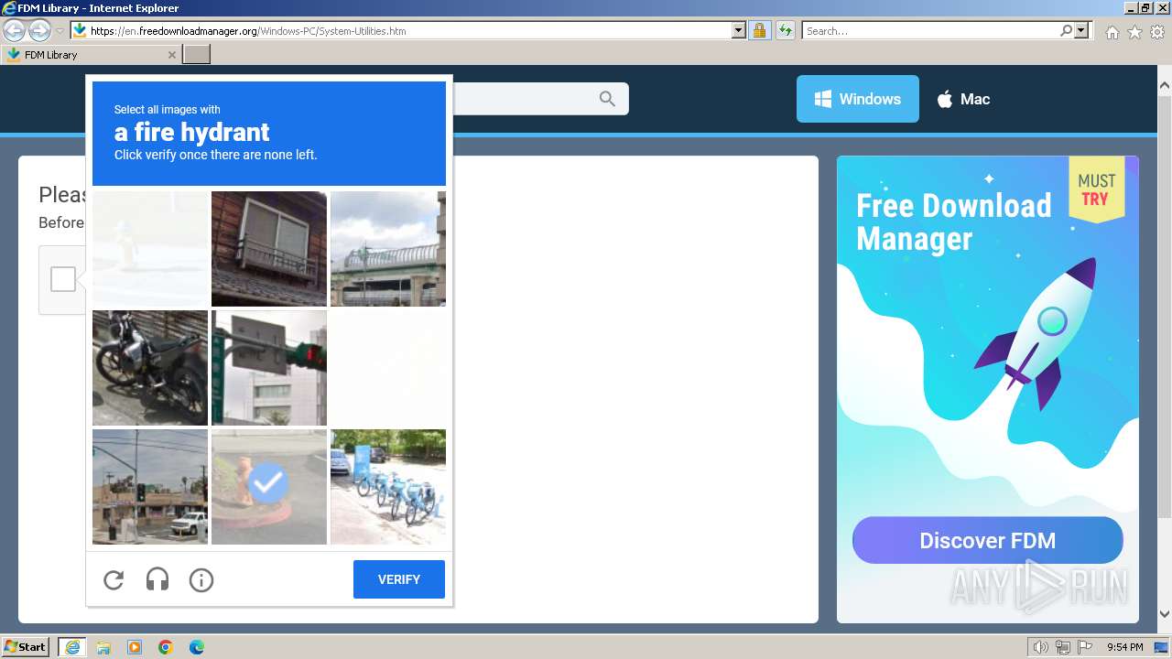This screenshot has width=1172, height=659.
Task: Get an audio challenge via headphones icon
Action: tap(157, 579)
